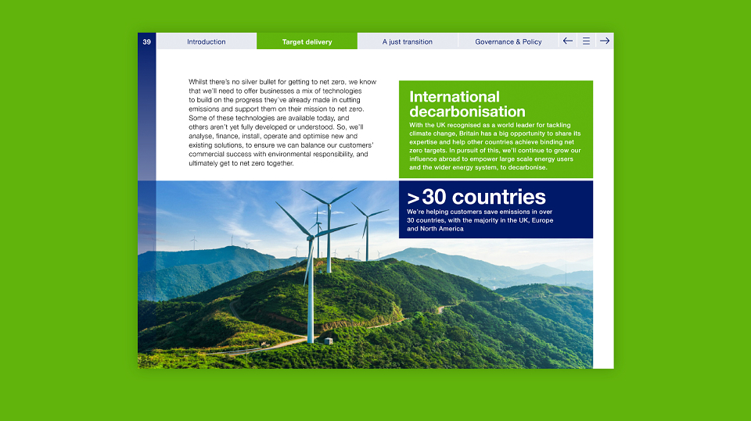
Task: Click the net zero body paragraph
Action: (282, 123)
